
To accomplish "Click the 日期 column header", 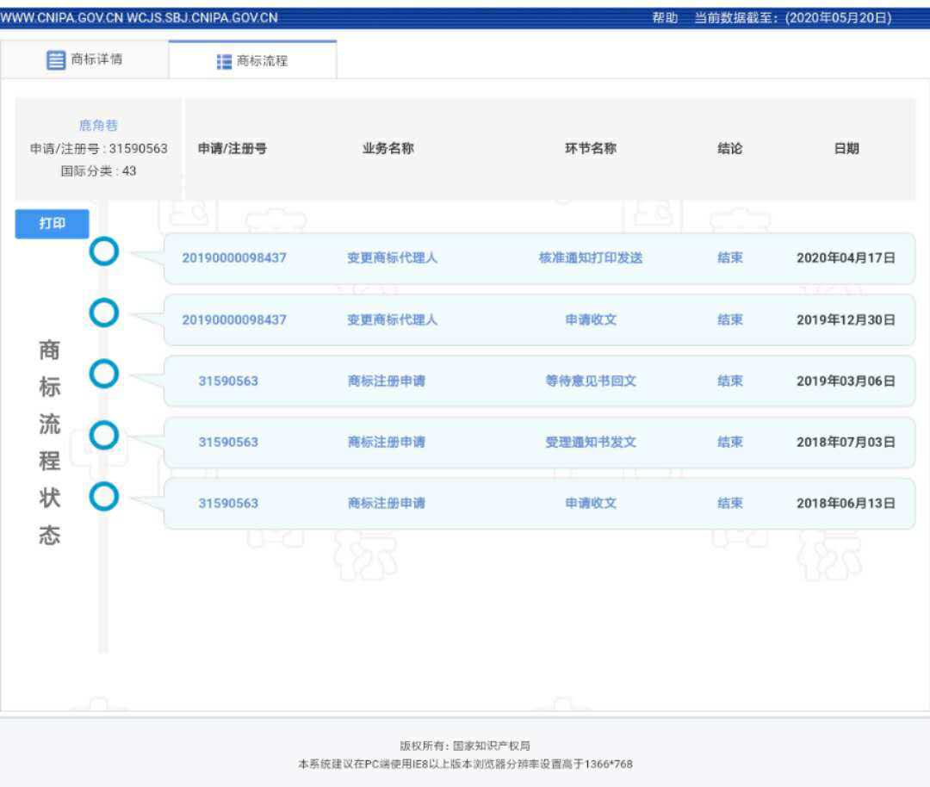I will click(846, 148).
